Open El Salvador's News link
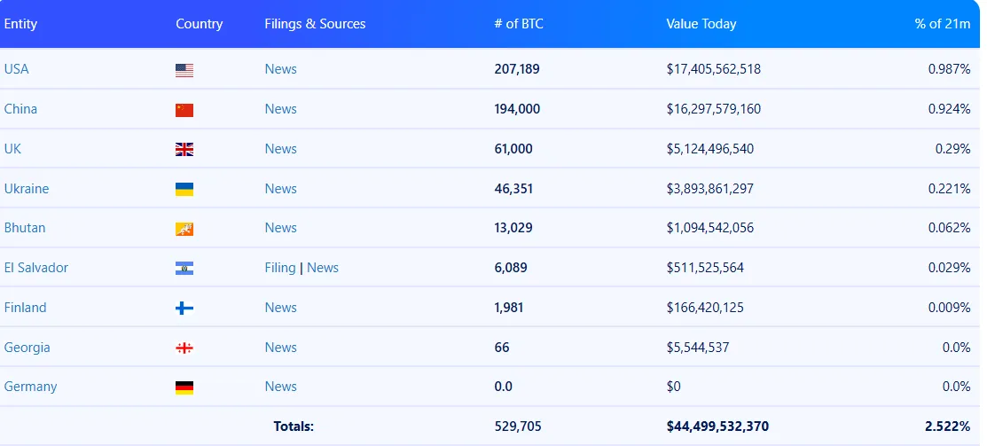The width and height of the screenshot is (987, 446). [323, 268]
